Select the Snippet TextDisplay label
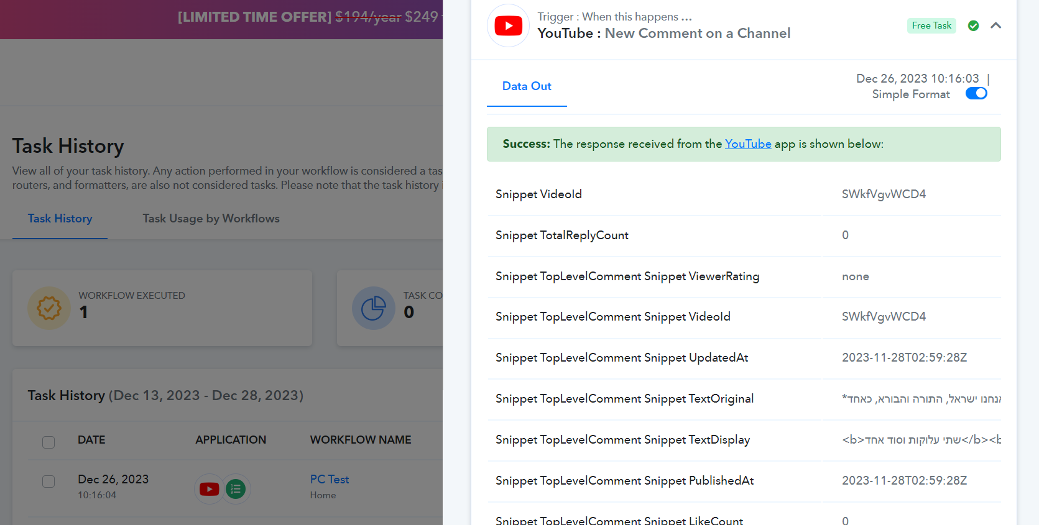This screenshot has width=1039, height=525. coord(622,440)
